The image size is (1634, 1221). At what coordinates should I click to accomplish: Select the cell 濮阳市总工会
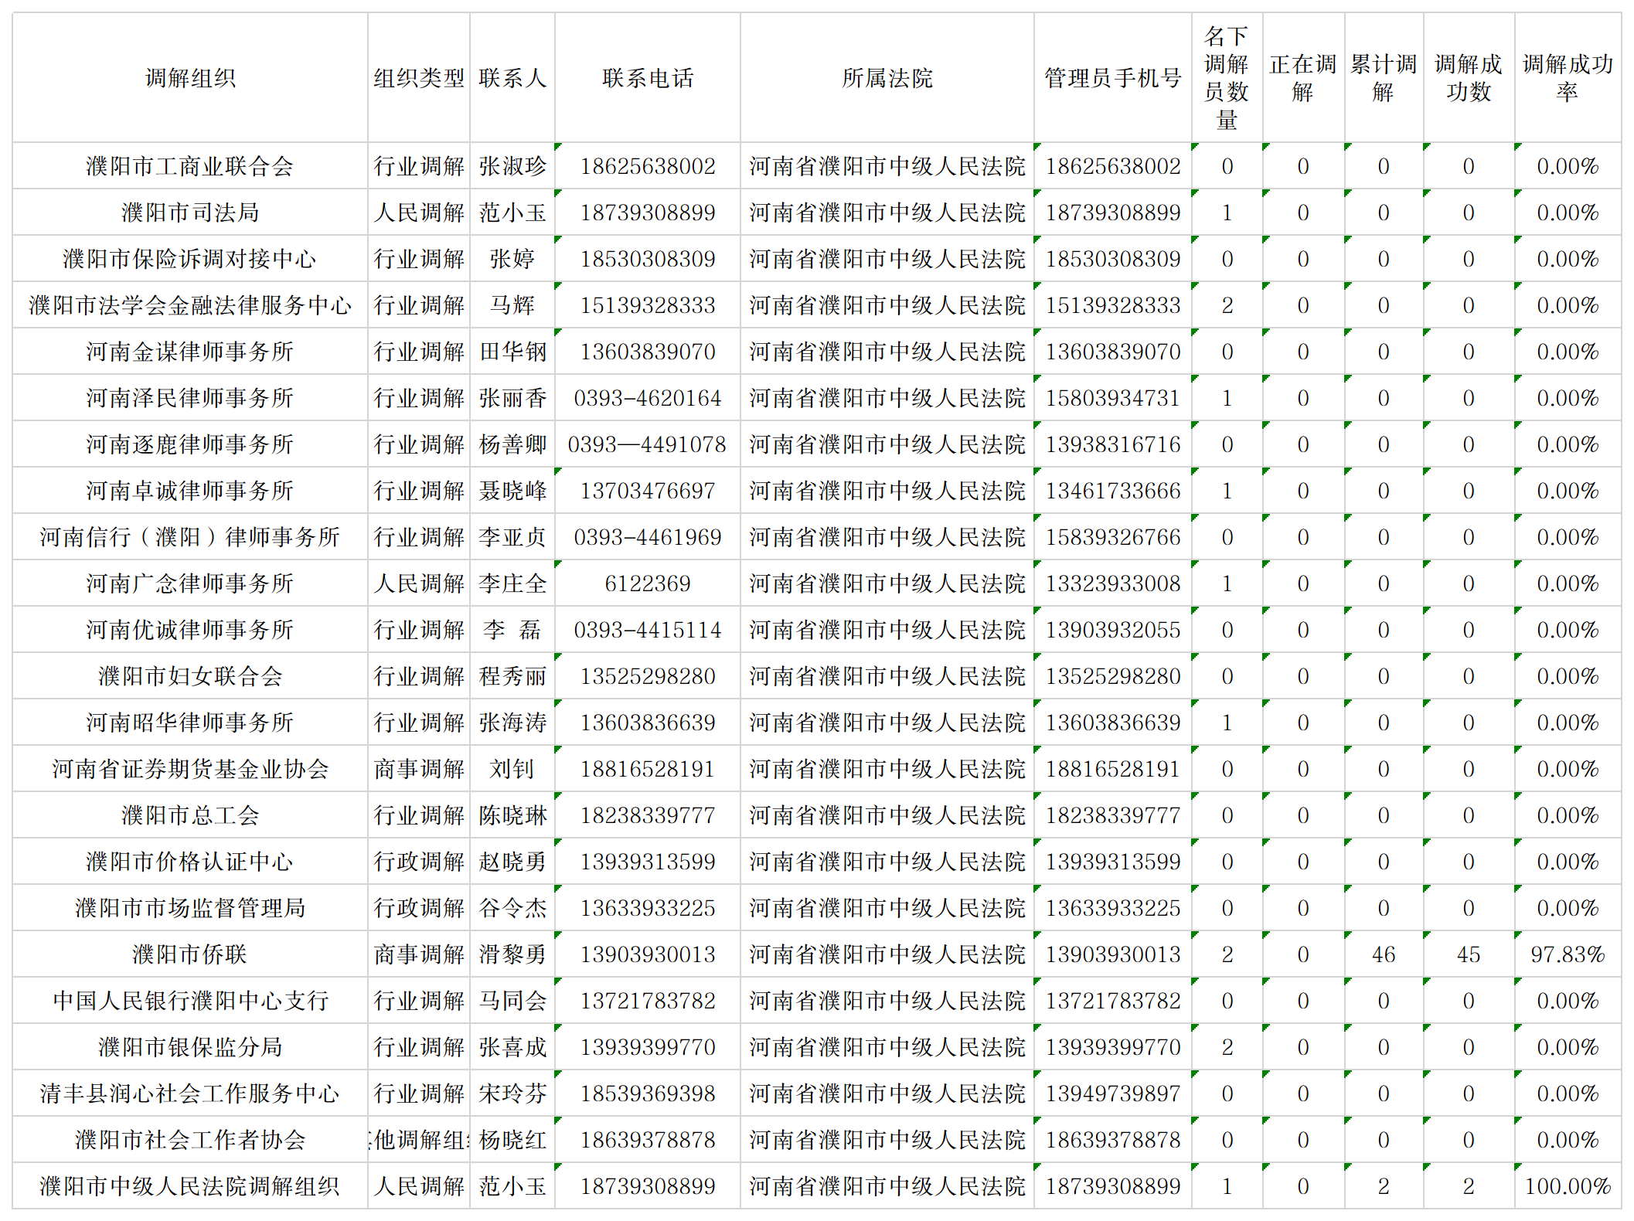pos(190,815)
